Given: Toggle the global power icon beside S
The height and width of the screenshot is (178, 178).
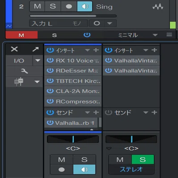Looking at the screenshot, I should click(x=87, y=35).
